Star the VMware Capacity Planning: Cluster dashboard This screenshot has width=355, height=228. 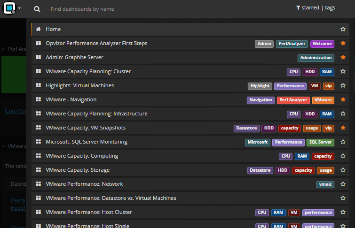[x=343, y=72]
